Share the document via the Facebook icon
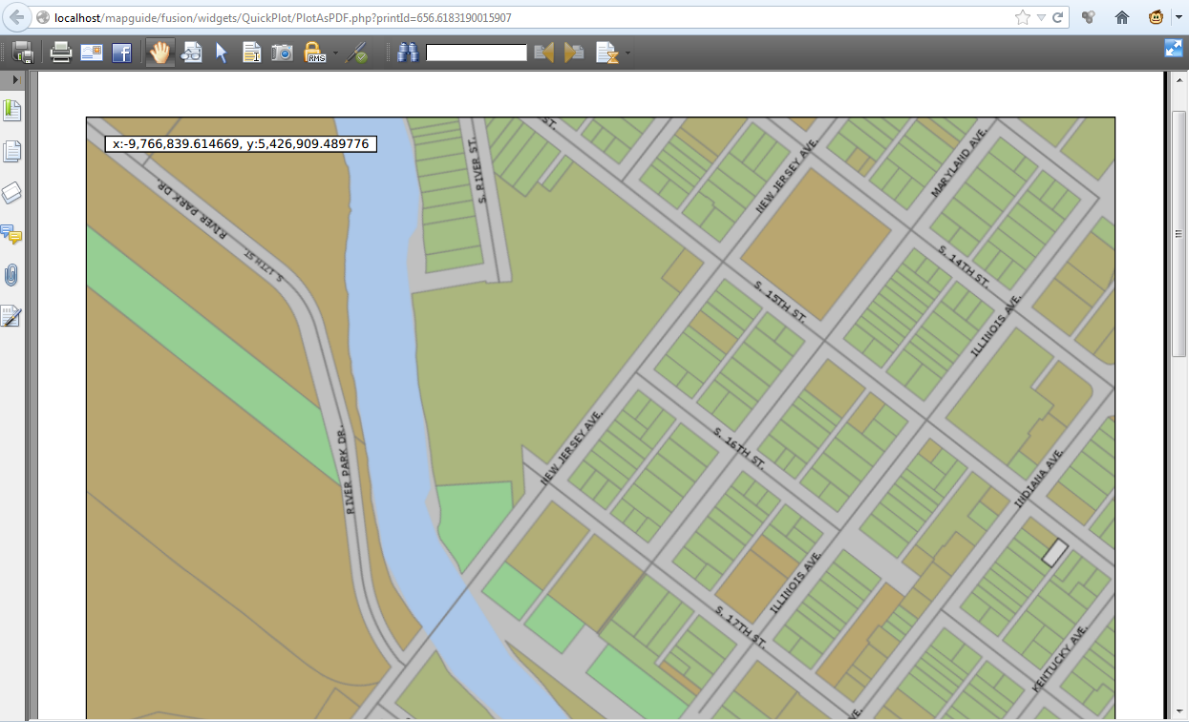Viewport: 1189px width, 722px height. (x=122, y=53)
